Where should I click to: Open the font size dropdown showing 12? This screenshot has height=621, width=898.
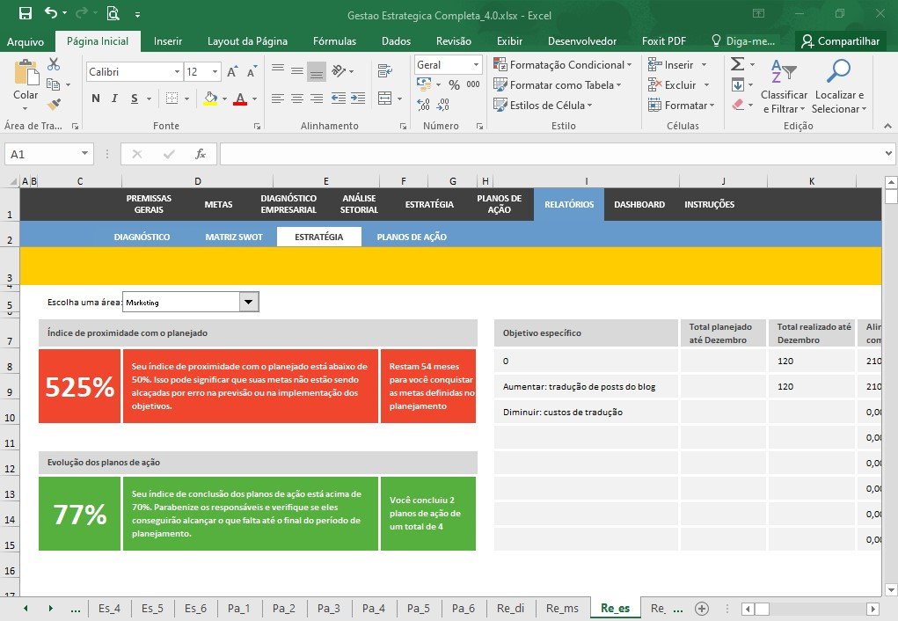pyautogui.click(x=215, y=71)
